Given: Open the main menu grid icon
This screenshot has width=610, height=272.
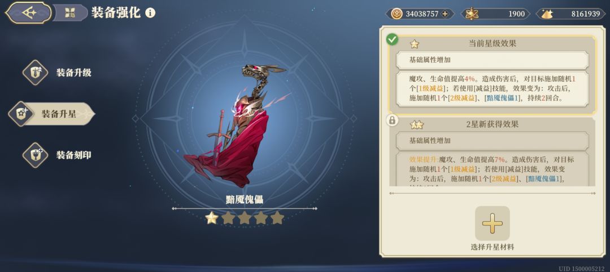Looking at the screenshot, I should [70, 13].
